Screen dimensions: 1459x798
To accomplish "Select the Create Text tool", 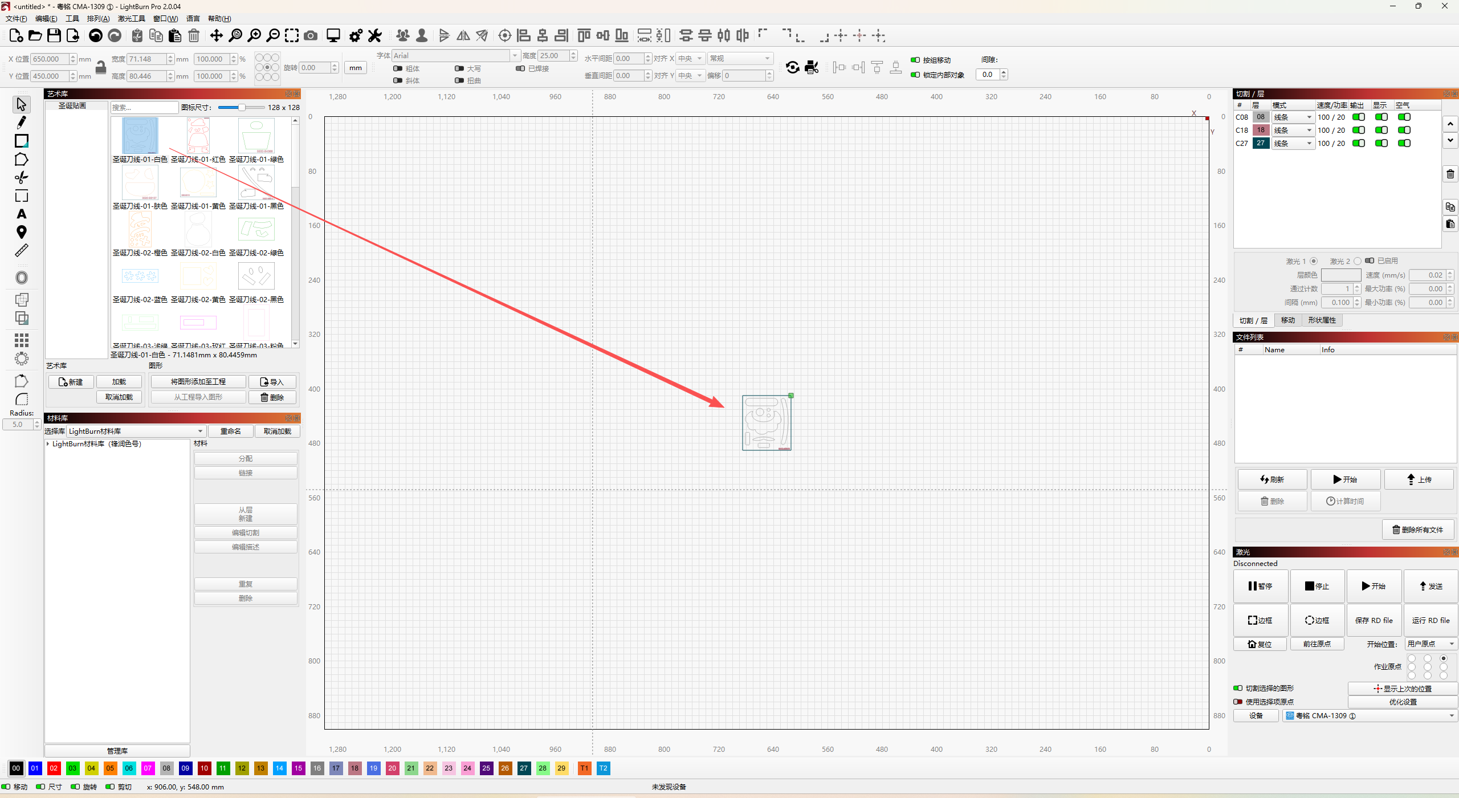I will 21,214.
